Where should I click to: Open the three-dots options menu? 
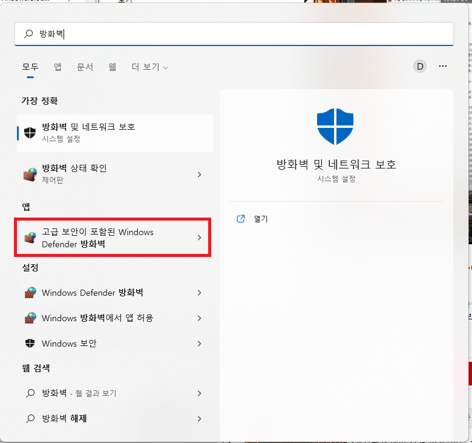(x=442, y=66)
